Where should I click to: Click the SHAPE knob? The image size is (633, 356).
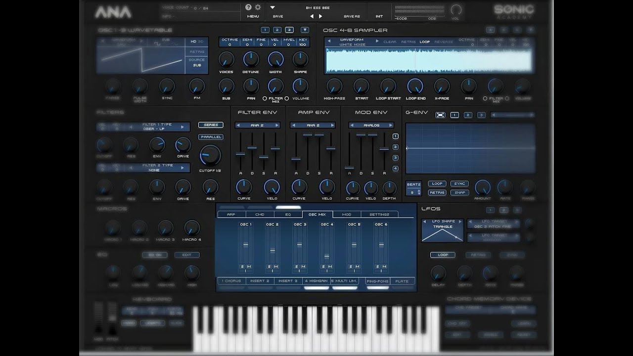pos(300,60)
